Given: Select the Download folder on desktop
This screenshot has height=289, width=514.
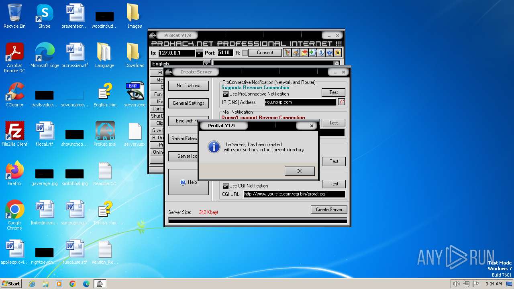Looking at the screenshot, I should tap(135, 55).
